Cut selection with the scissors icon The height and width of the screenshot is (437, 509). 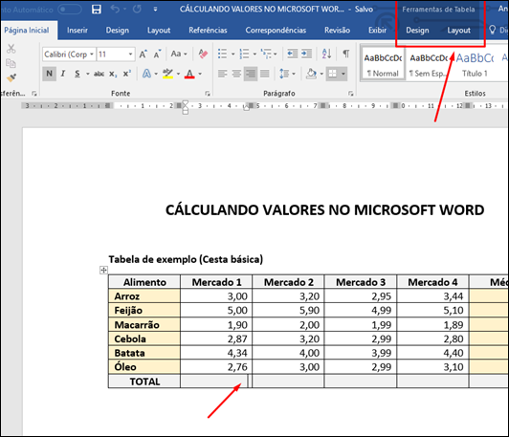[11, 49]
